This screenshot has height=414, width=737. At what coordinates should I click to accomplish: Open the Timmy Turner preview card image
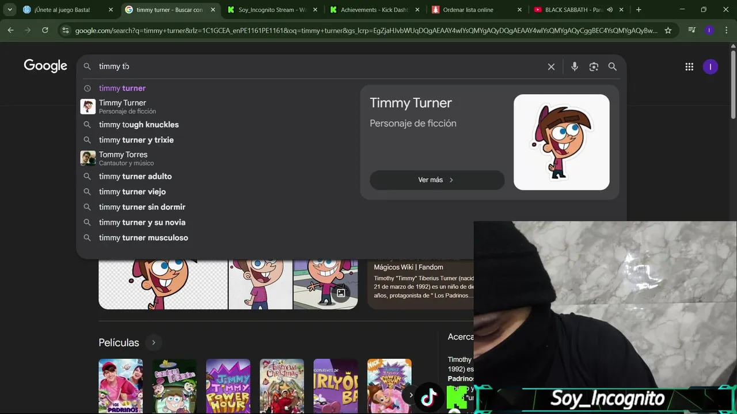[561, 142]
